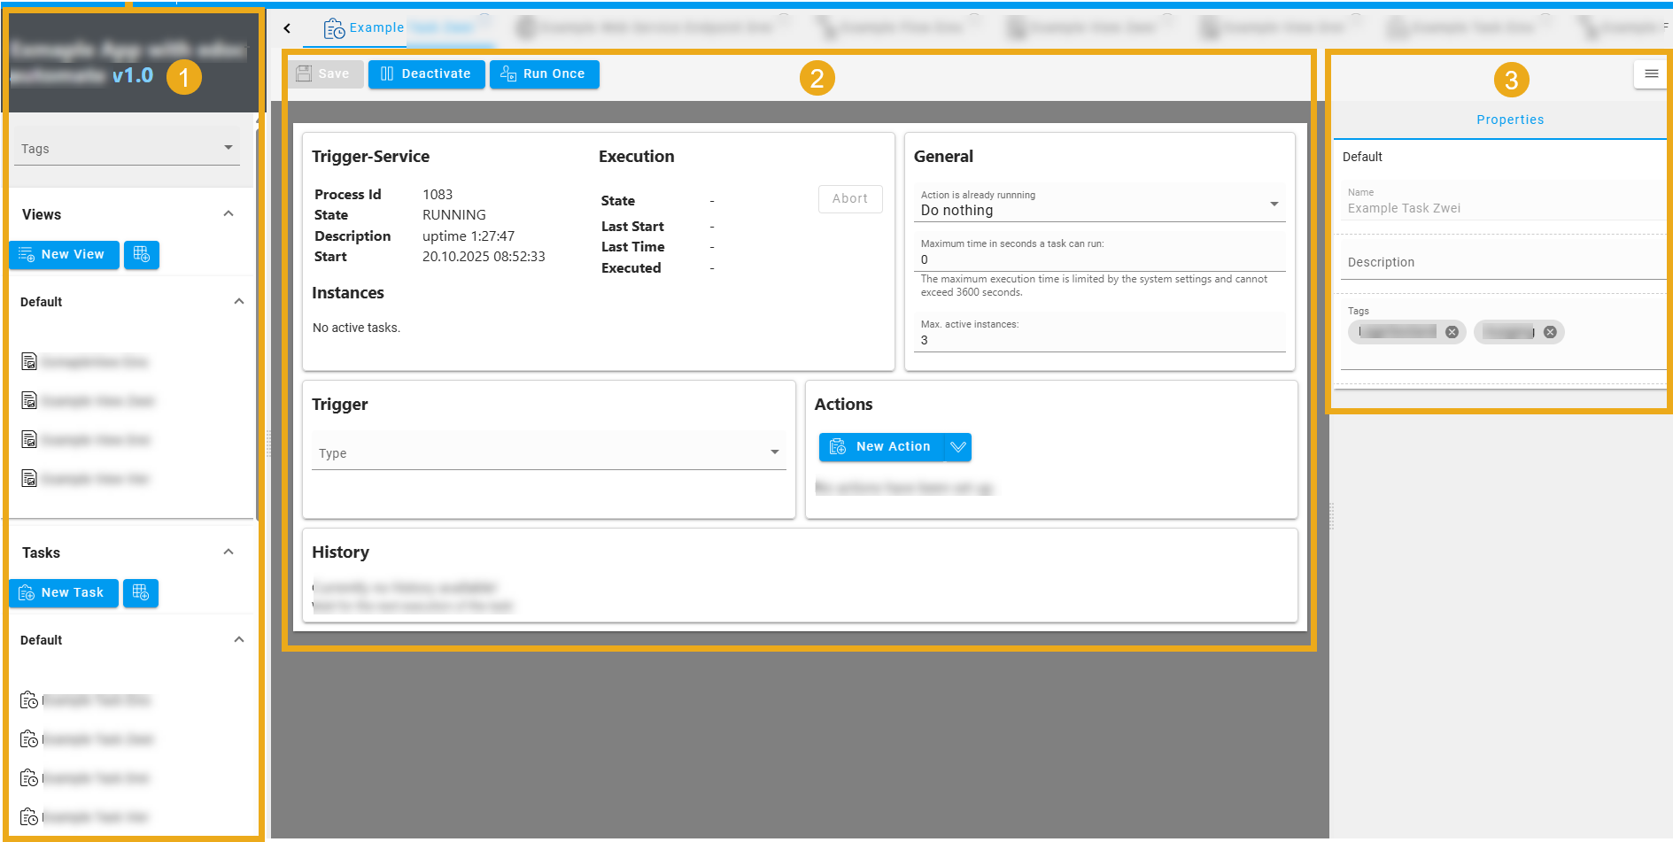Collapse the Default group under Views
The width and height of the screenshot is (1673, 842).
238,301
